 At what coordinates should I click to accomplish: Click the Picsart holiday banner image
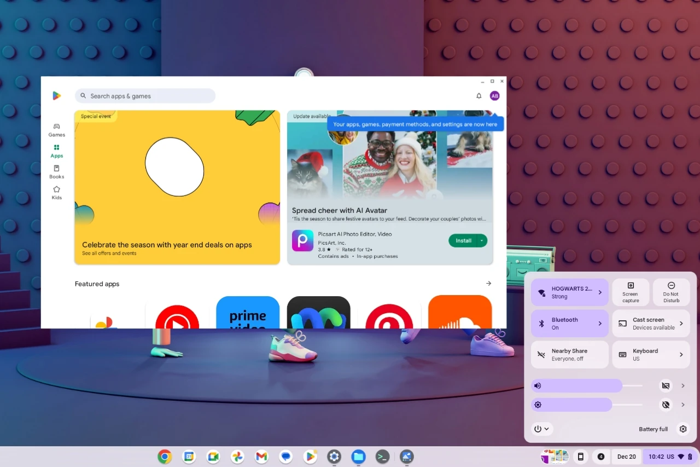[x=390, y=156]
